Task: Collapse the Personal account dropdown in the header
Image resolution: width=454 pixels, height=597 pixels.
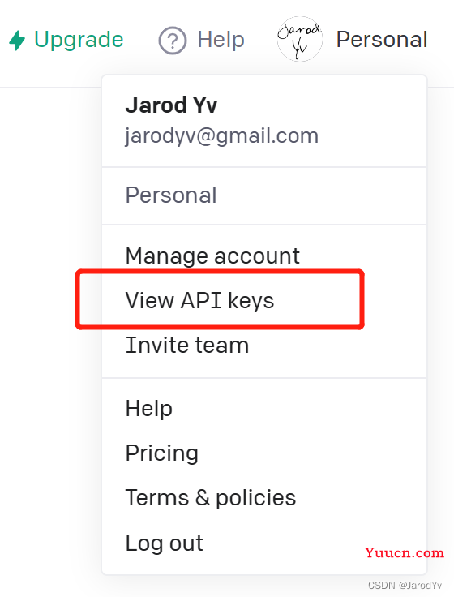Action: (353, 39)
